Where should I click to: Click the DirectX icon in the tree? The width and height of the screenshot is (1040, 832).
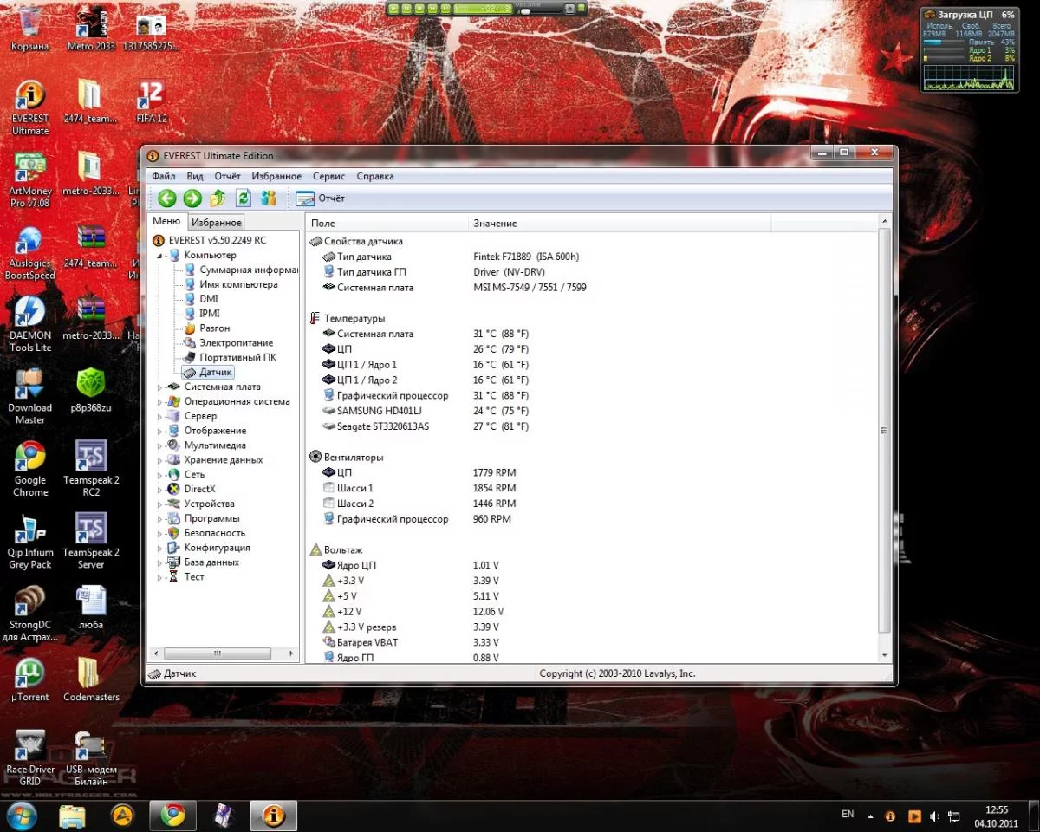[174, 490]
